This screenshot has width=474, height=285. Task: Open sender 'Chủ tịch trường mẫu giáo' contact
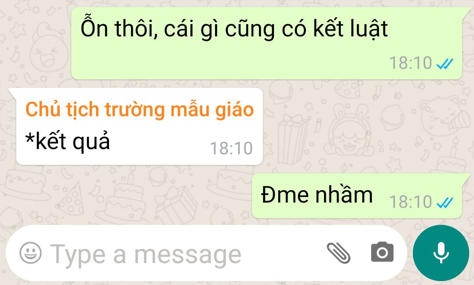click(x=140, y=109)
